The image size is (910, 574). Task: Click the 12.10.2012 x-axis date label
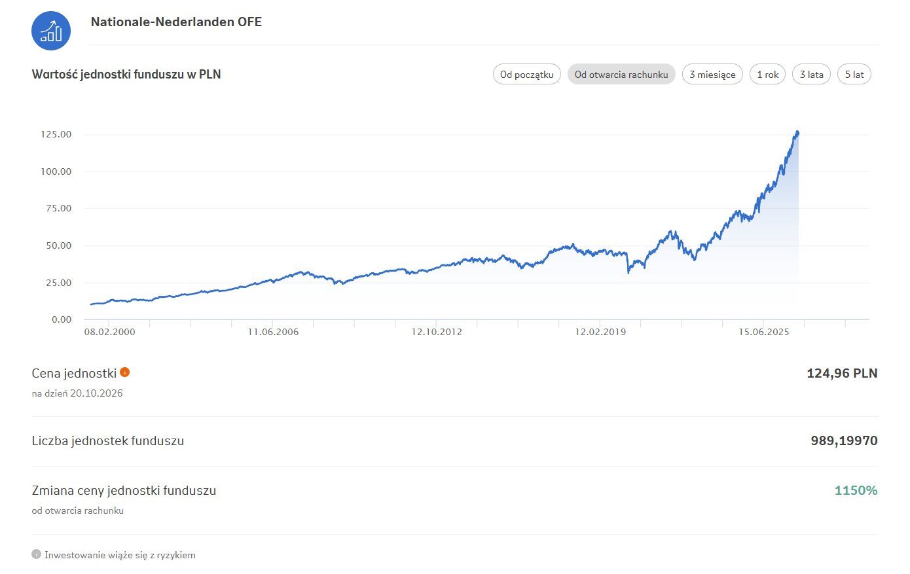437,332
